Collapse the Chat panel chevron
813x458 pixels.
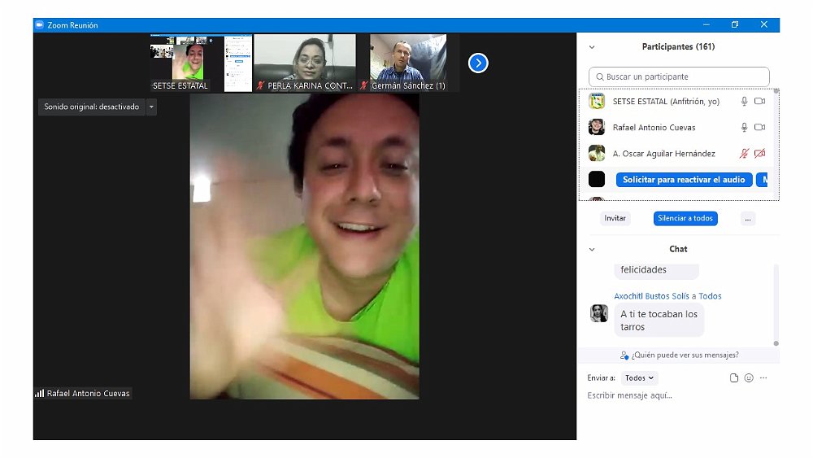click(592, 250)
